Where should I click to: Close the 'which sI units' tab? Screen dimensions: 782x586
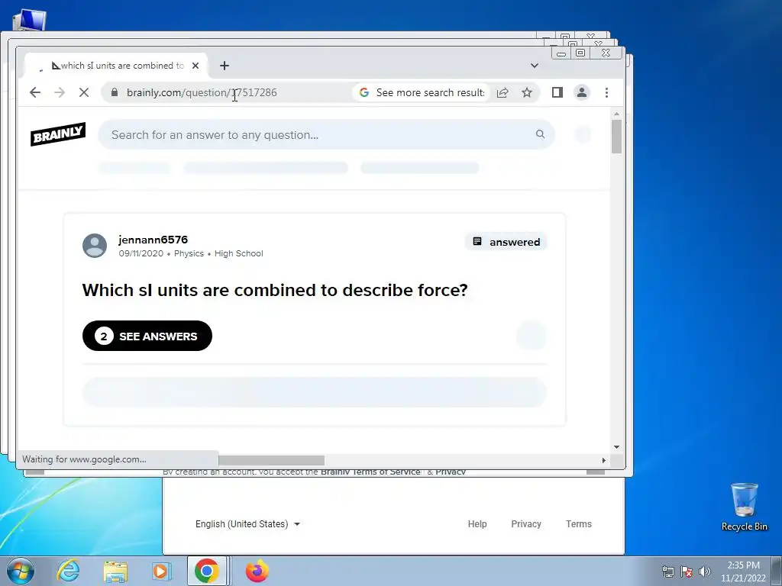point(195,66)
